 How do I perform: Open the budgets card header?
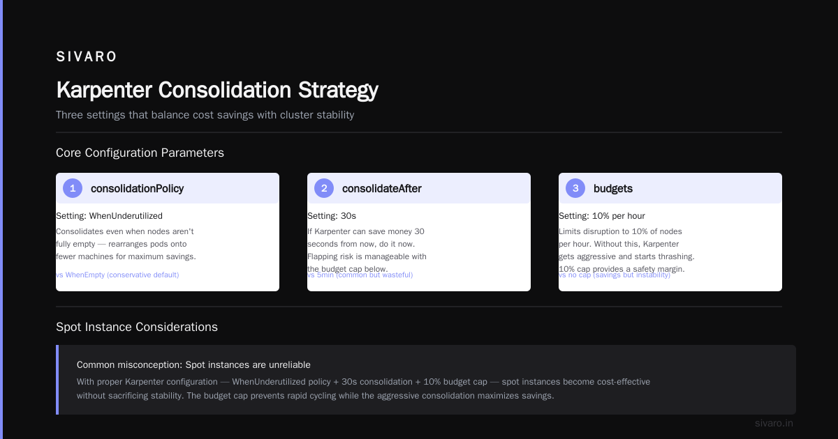(670, 188)
